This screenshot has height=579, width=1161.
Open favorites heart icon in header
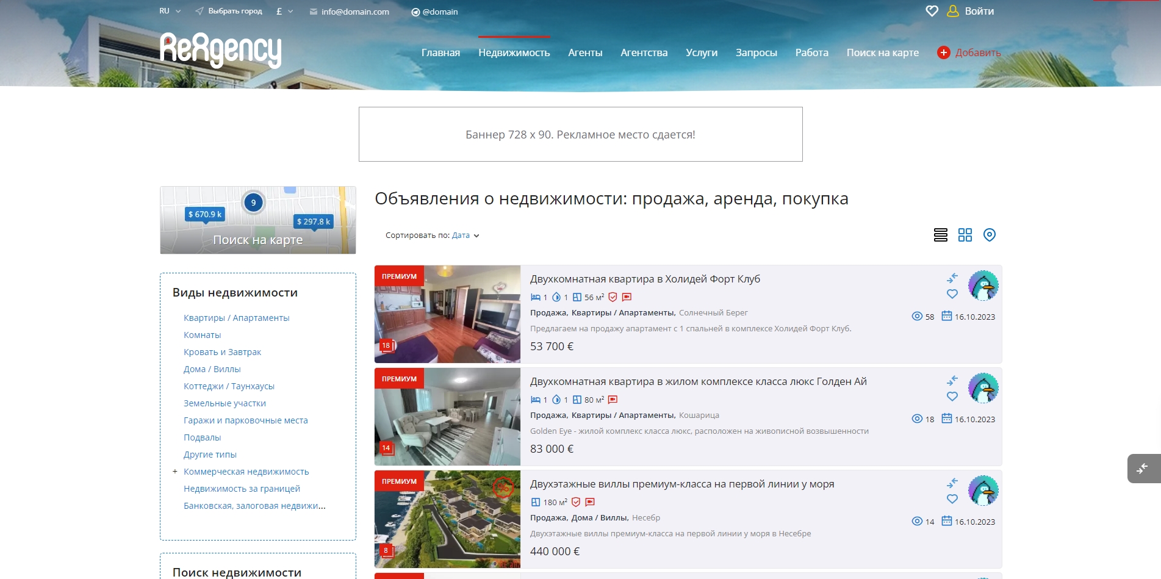(x=931, y=11)
